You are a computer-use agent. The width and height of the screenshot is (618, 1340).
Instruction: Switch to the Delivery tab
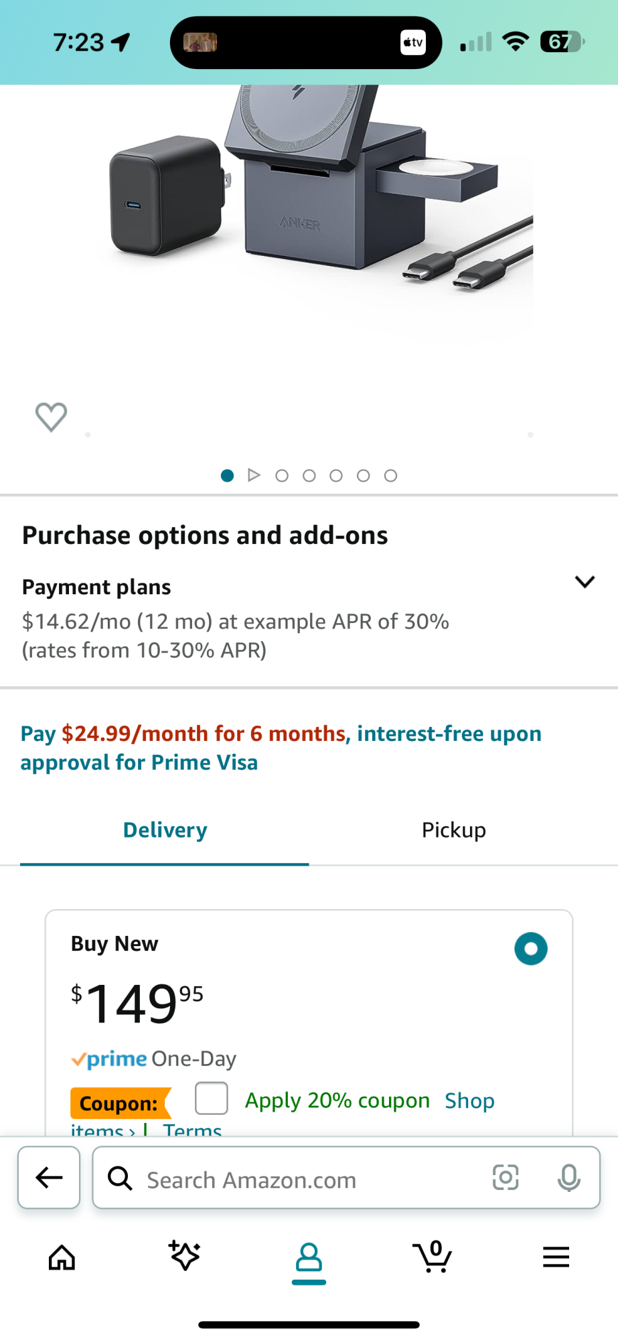pos(165,830)
